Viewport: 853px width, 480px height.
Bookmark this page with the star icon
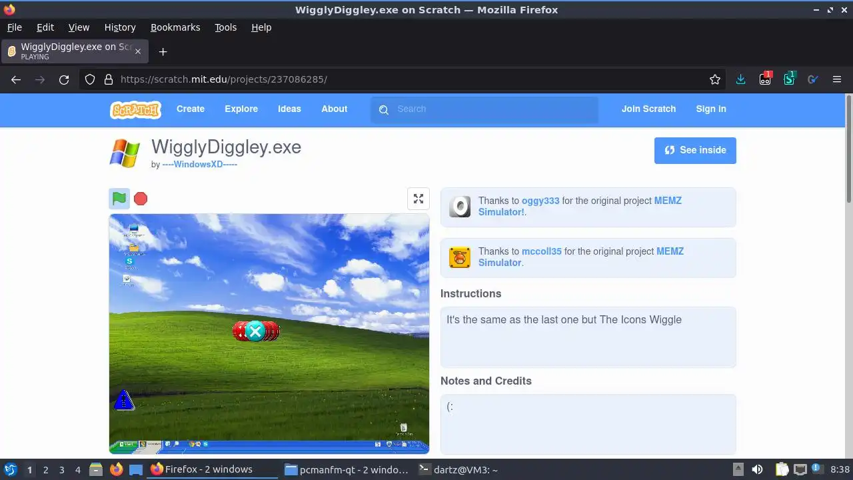click(x=715, y=79)
